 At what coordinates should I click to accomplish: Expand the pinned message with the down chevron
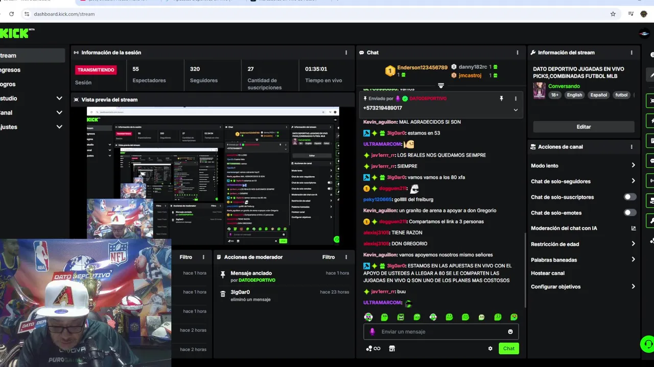coord(516,110)
